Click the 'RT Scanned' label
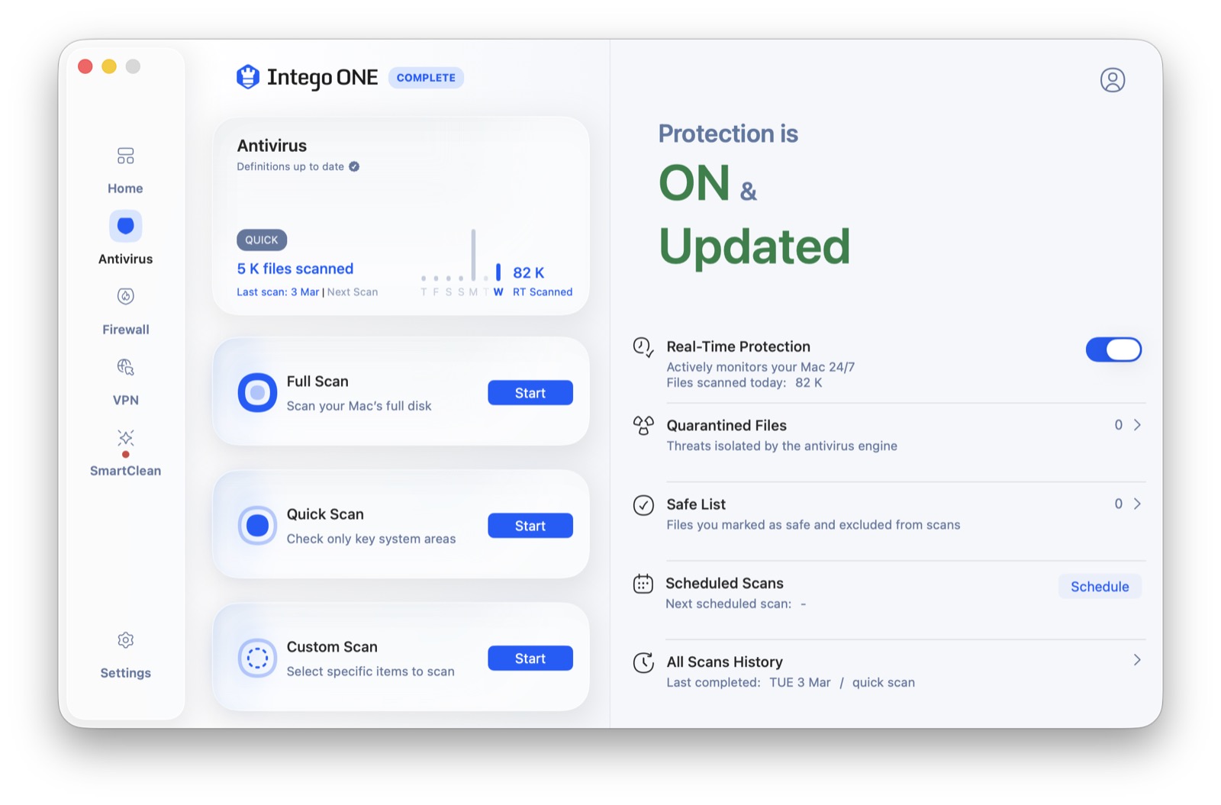The width and height of the screenshot is (1221, 805). click(543, 292)
